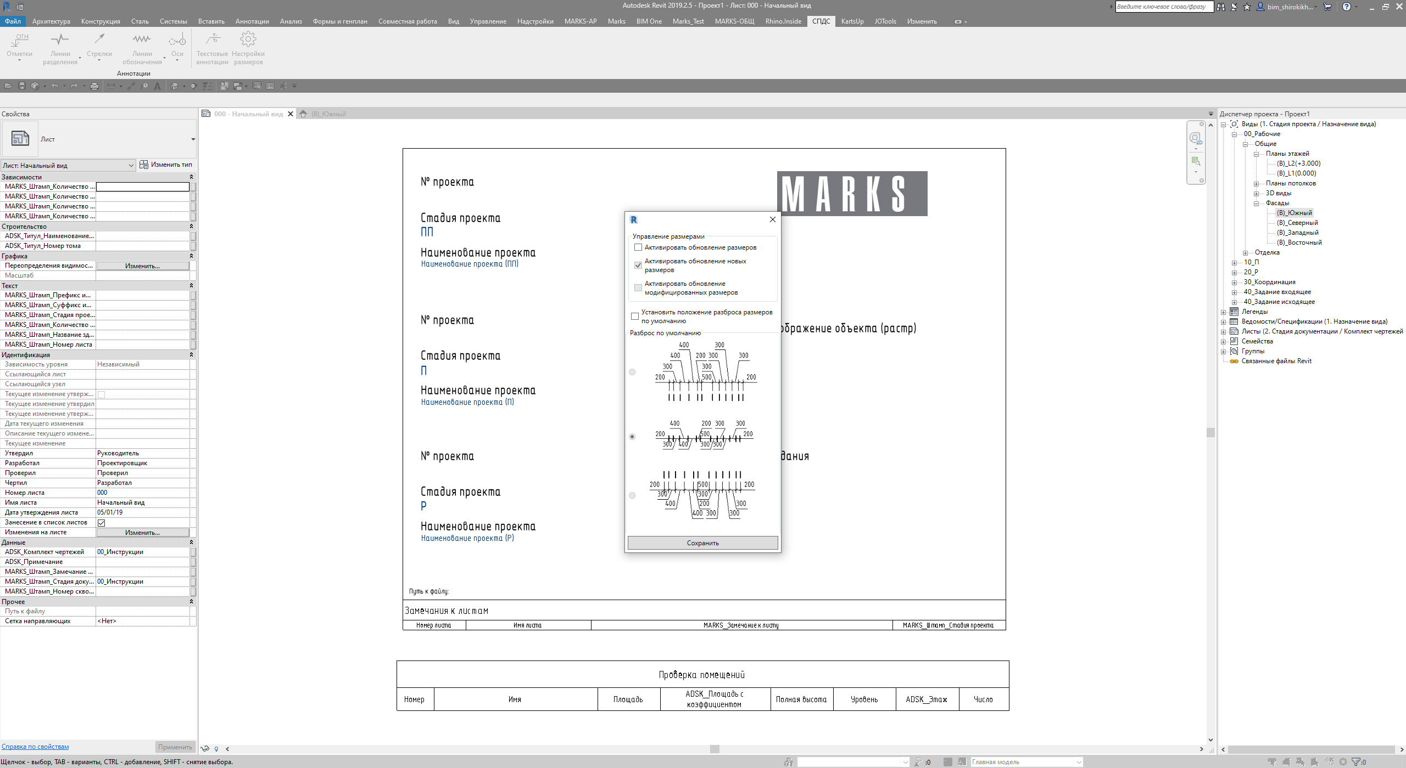Screen dimensions: 1406x768
Task: Click the Изменить тип button
Action: pos(166,165)
